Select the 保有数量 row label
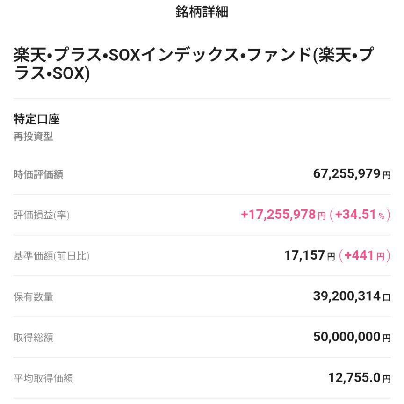This screenshot has height=404, width=404. pos(33,297)
